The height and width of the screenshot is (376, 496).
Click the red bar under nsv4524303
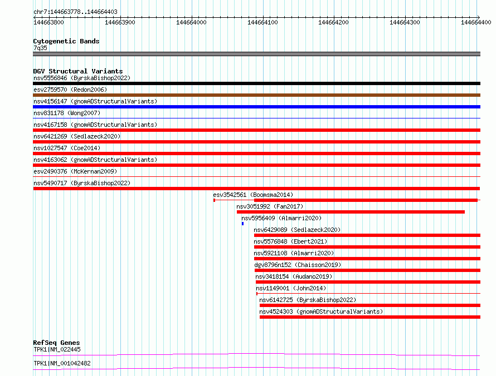370,317
